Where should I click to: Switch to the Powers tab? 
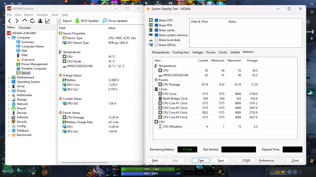(x=211, y=52)
